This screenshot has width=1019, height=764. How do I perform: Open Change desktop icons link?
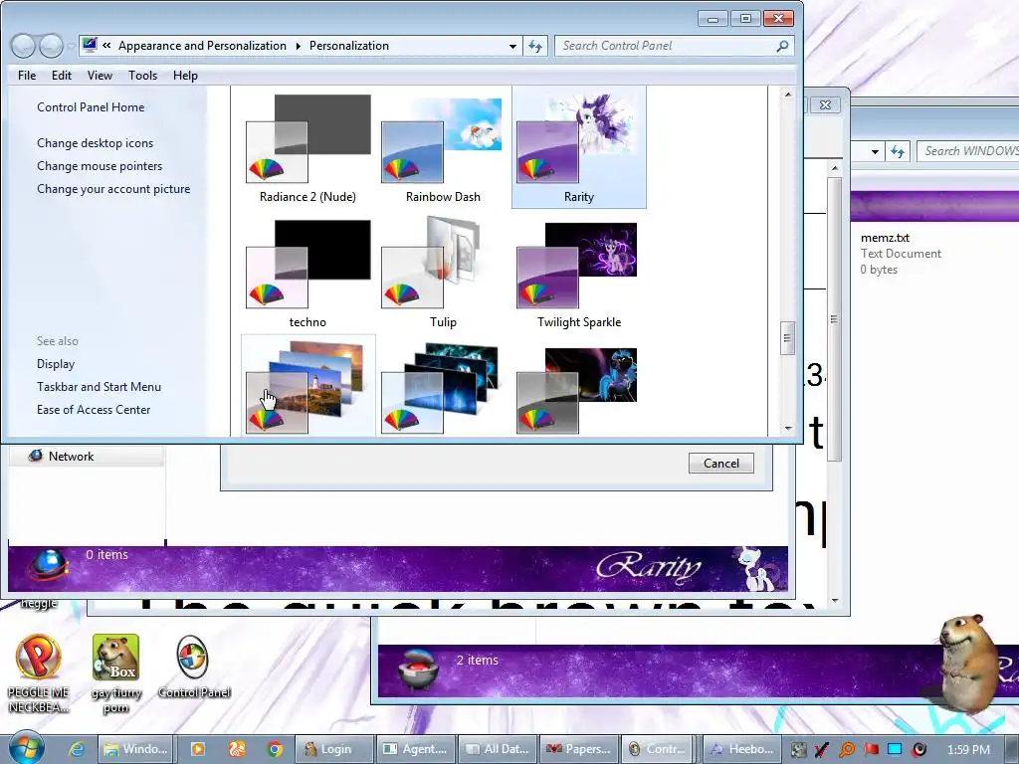tap(95, 143)
